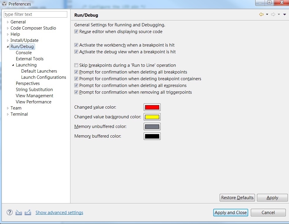
Task: Collapse the Launching tree node
Action: [13, 65]
